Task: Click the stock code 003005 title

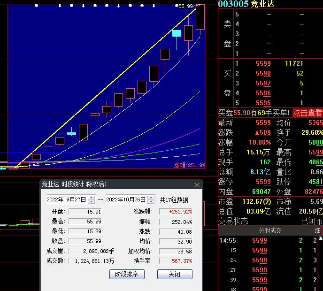Action: [233, 4]
